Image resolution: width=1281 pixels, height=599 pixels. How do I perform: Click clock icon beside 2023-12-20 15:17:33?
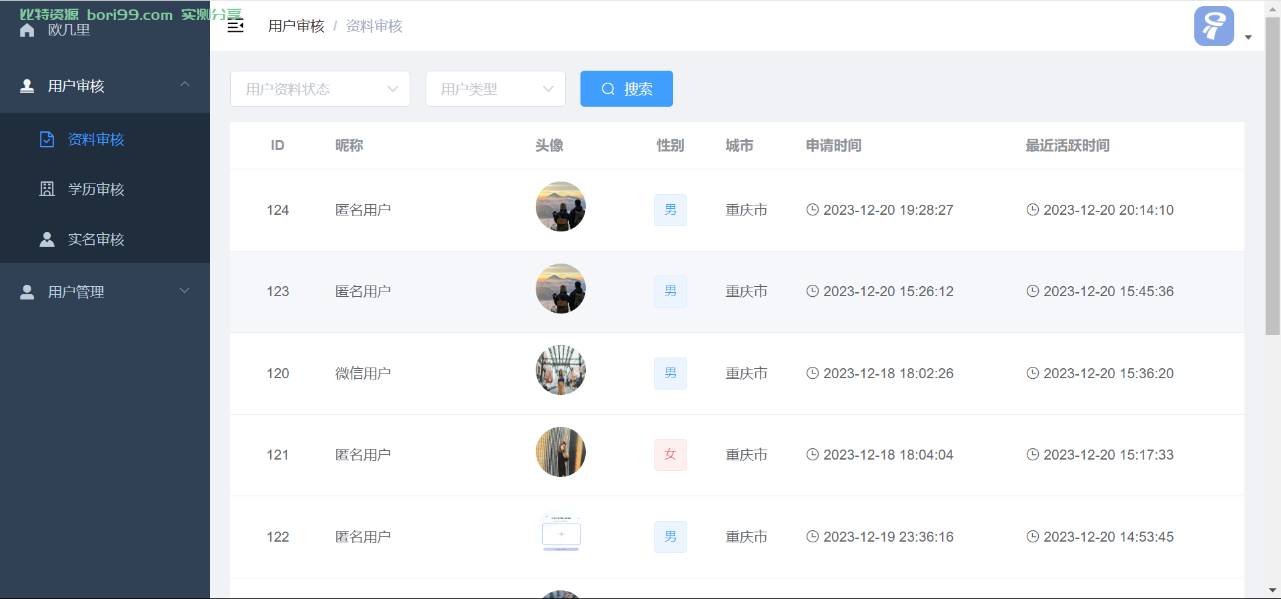pyautogui.click(x=1033, y=454)
